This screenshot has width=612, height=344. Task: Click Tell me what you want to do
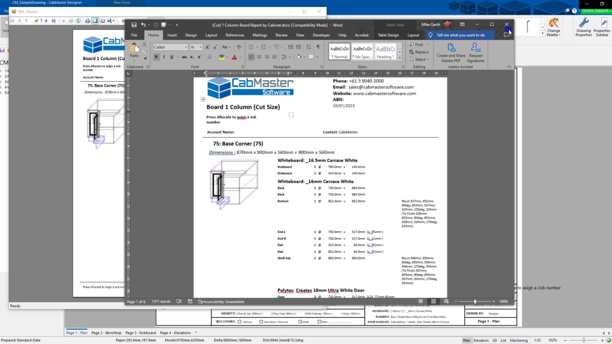pyautogui.click(x=461, y=35)
